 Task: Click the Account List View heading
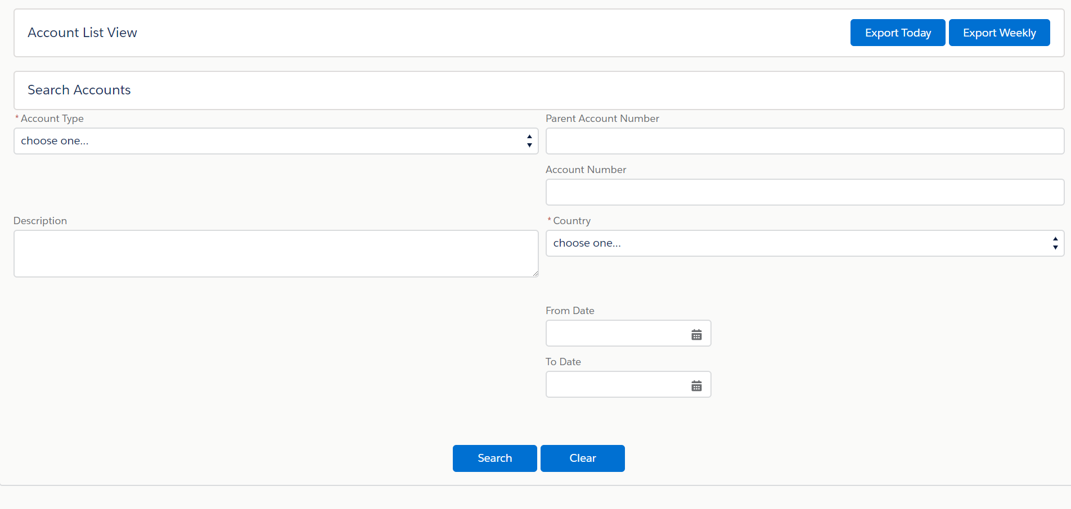82,33
